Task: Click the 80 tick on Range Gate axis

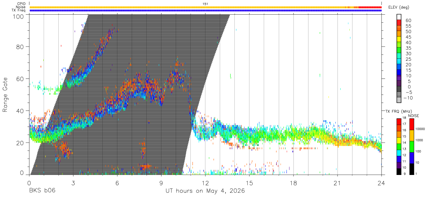Action: click(x=20, y=46)
